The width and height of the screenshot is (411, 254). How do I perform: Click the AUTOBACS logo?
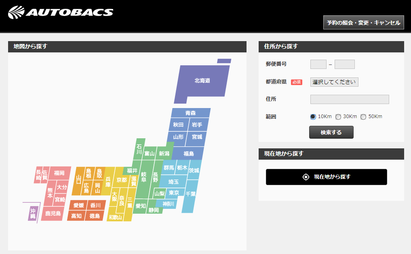[x=61, y=11]
